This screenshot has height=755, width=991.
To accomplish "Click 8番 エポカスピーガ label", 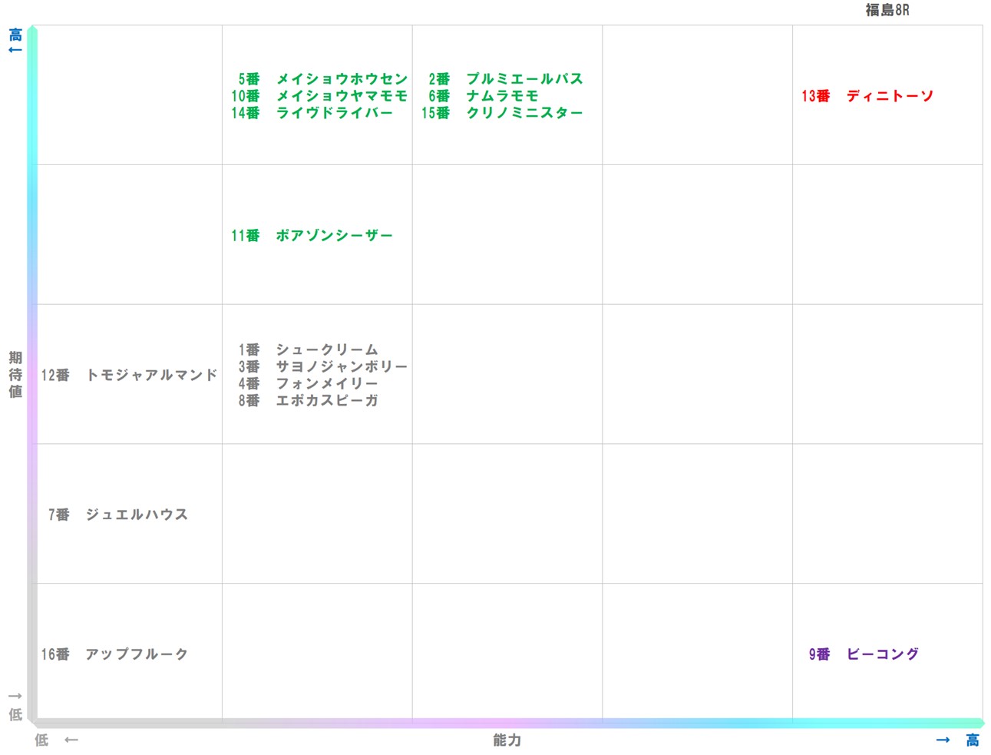I will point(309,400).
